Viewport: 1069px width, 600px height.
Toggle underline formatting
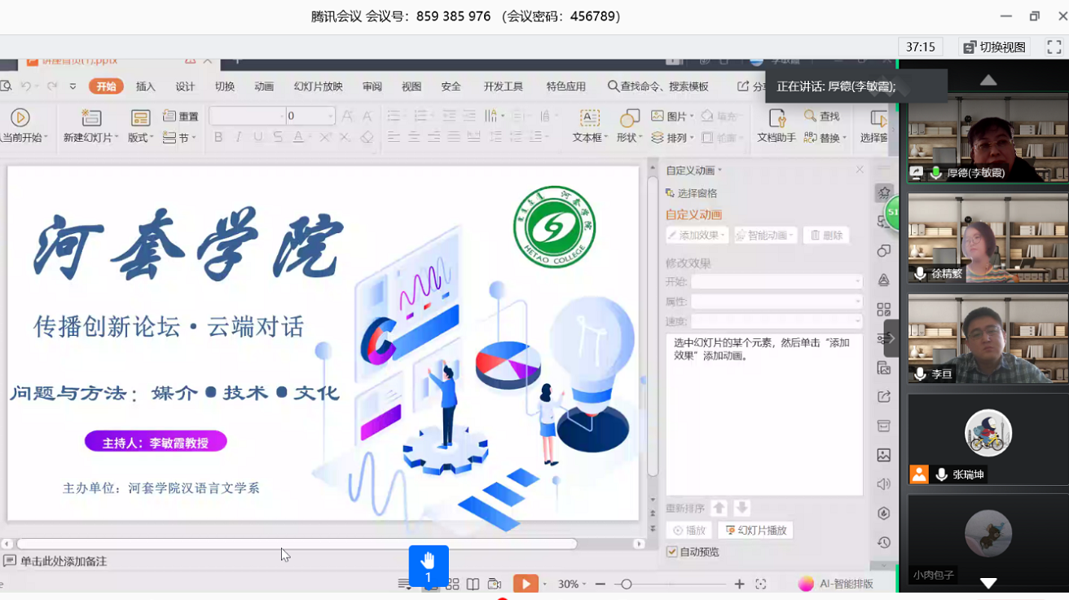point(258,137)
